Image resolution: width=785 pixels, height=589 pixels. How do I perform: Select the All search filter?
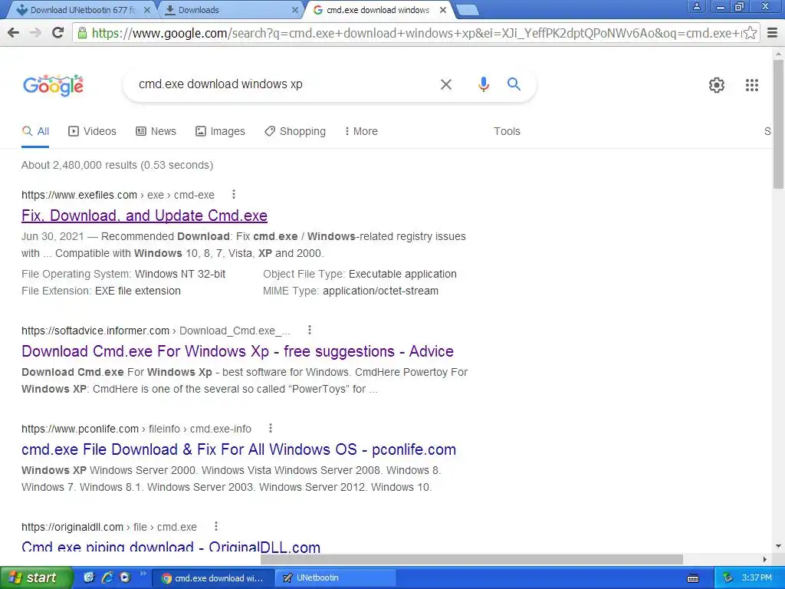pyautogui.click(x=35, y=131)
